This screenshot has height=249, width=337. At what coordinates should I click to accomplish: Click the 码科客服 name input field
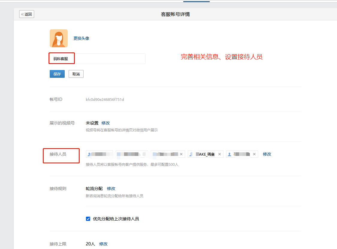97,59
